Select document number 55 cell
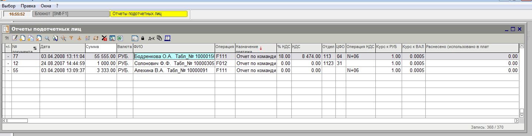This screenshot has height=136, width=532. tap(26, 70)
